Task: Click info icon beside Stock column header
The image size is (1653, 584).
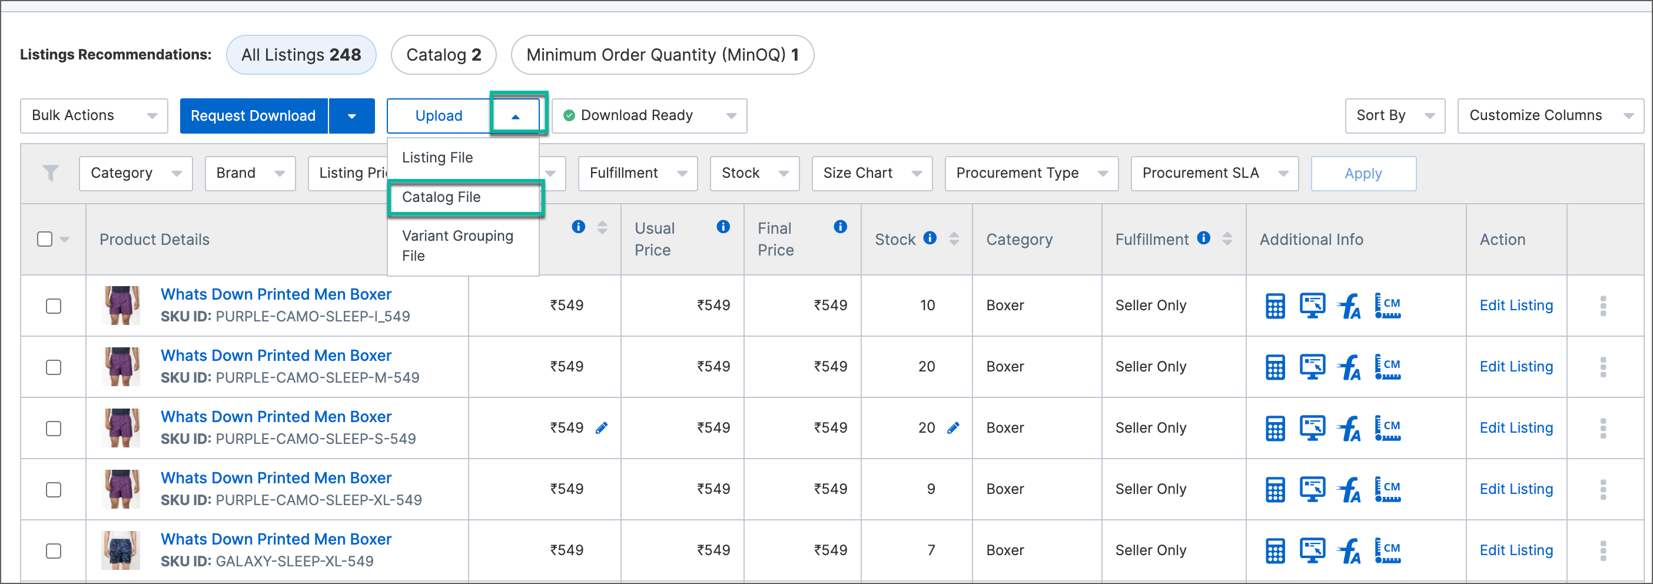Action: 930,238
